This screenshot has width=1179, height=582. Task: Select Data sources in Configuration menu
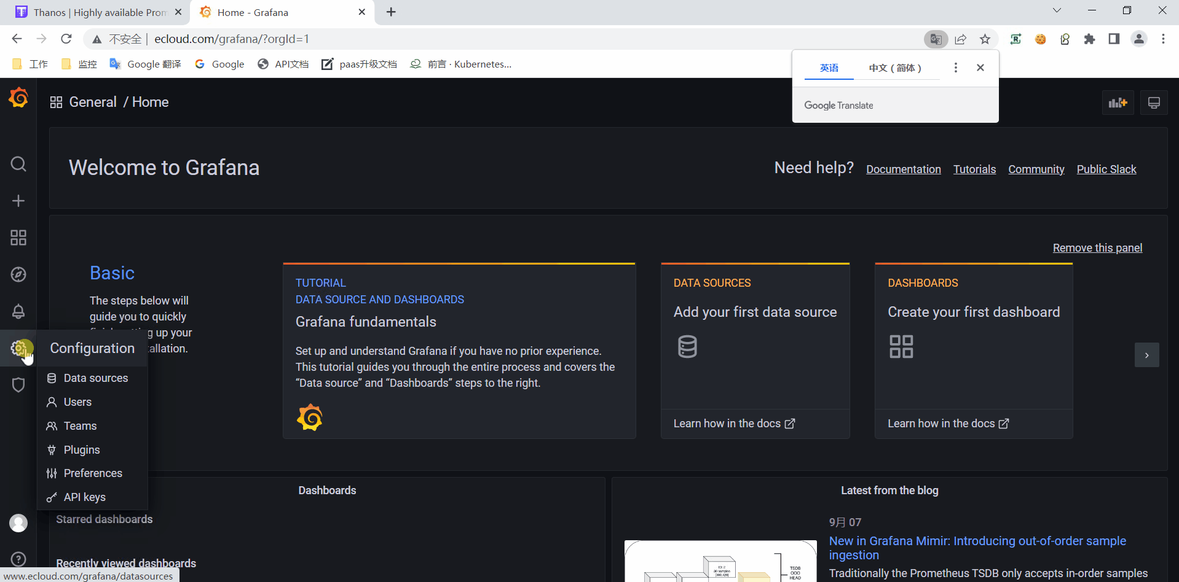point(92,378)
